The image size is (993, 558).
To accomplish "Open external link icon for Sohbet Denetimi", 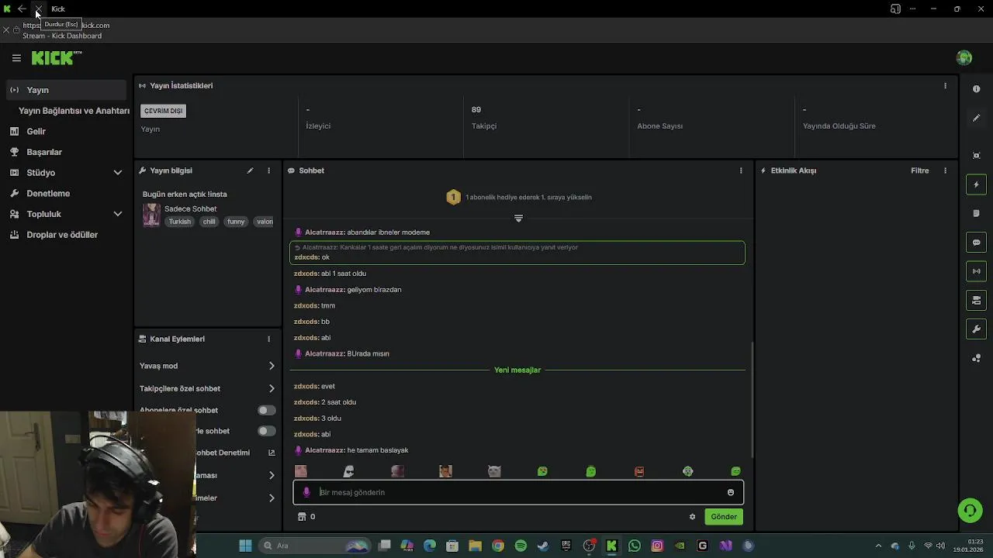I will click(x=272, y=453).
